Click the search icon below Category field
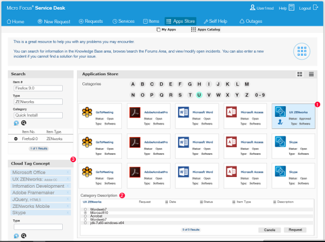The image size is (325, 242). point(24,123)
